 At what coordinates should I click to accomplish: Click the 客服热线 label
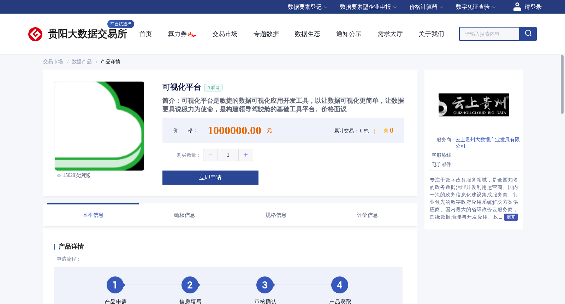442,155
